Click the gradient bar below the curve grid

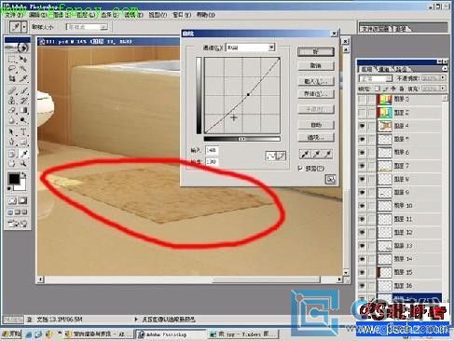(241, 139)
